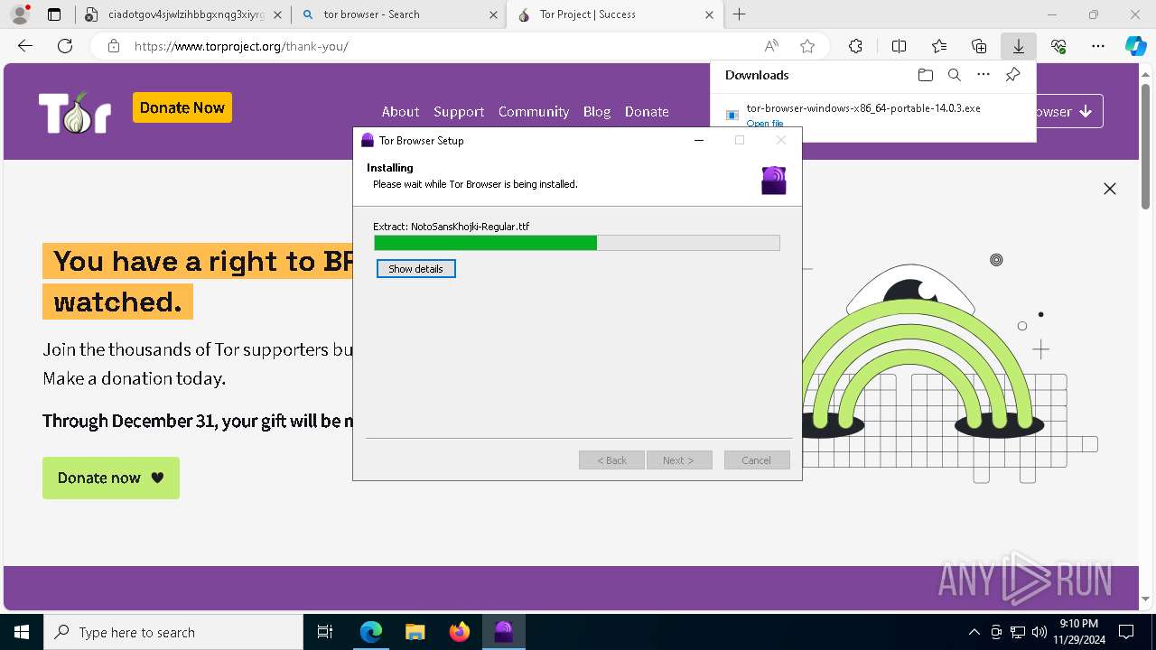Open Firefox from the taskbar
Image resolution: width=1156 pixels, height=650 pixels.
click(460, 632)
